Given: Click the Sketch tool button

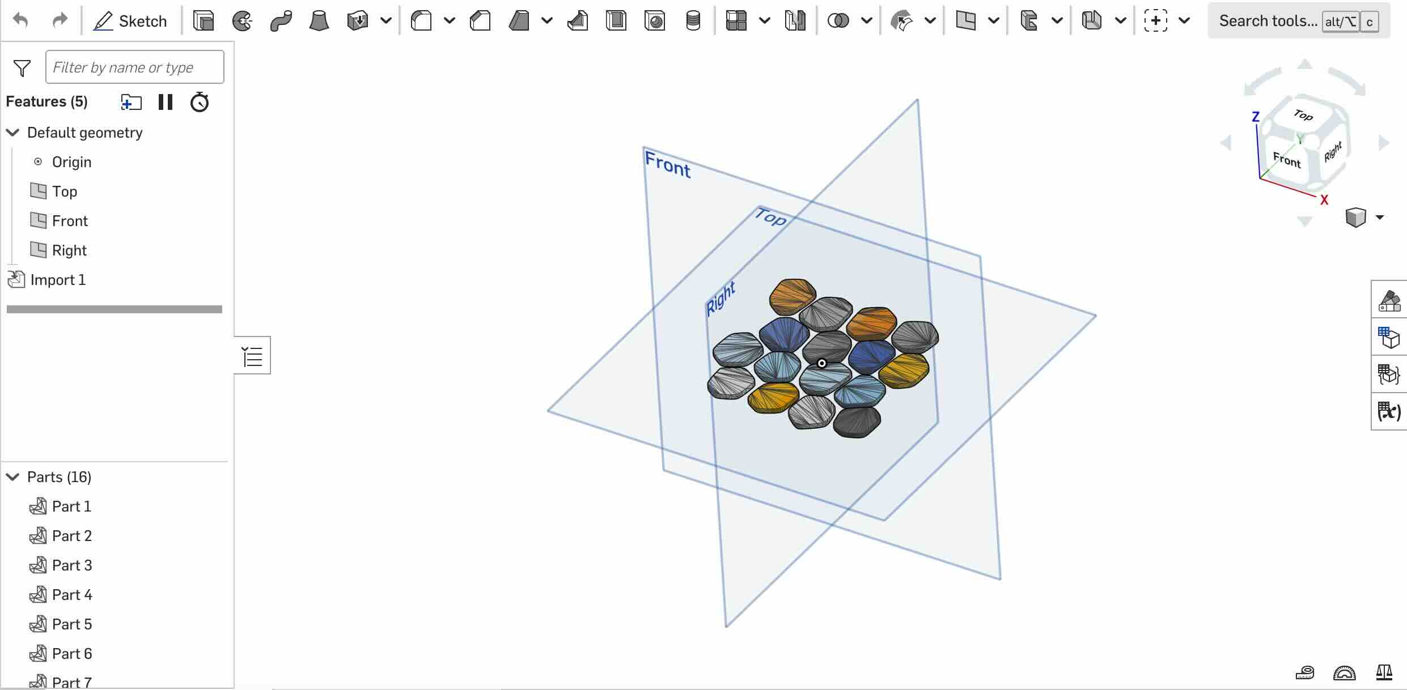Looking at the screenshot, I should tap(130, 21).
